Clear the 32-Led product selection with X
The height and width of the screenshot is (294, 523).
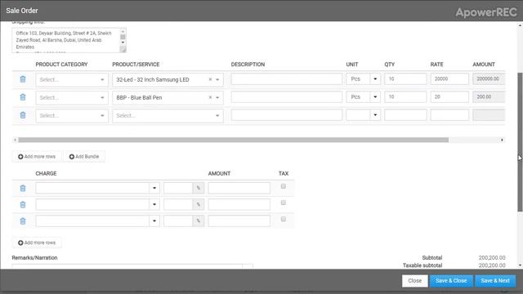click(210, 79)
